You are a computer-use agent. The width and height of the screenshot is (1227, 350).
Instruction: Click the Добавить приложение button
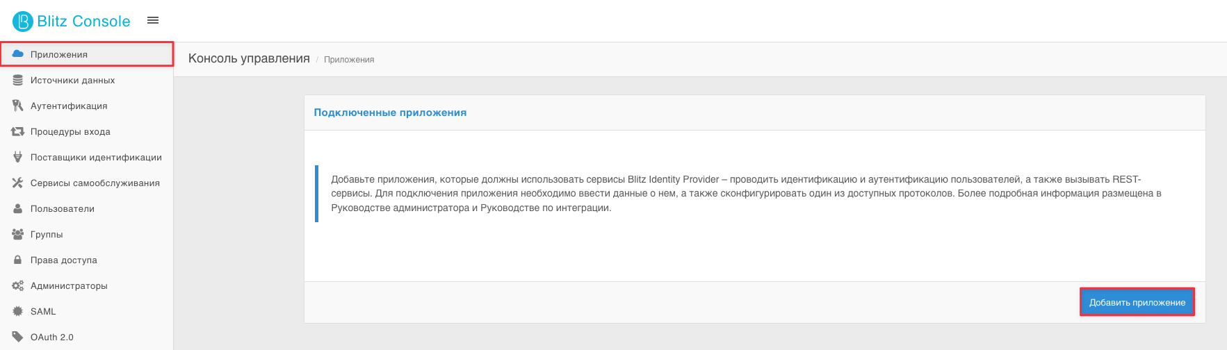(x=1137, y=302)
